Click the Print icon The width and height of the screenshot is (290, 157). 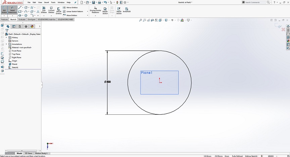(x=99, y=2)
